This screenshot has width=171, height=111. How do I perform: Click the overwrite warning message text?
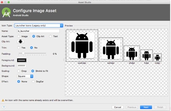click(x=39, y=100)
